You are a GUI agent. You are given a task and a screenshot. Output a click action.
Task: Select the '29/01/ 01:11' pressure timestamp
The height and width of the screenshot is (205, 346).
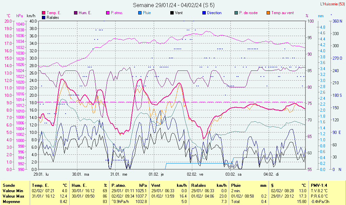[x=123, y=191]
